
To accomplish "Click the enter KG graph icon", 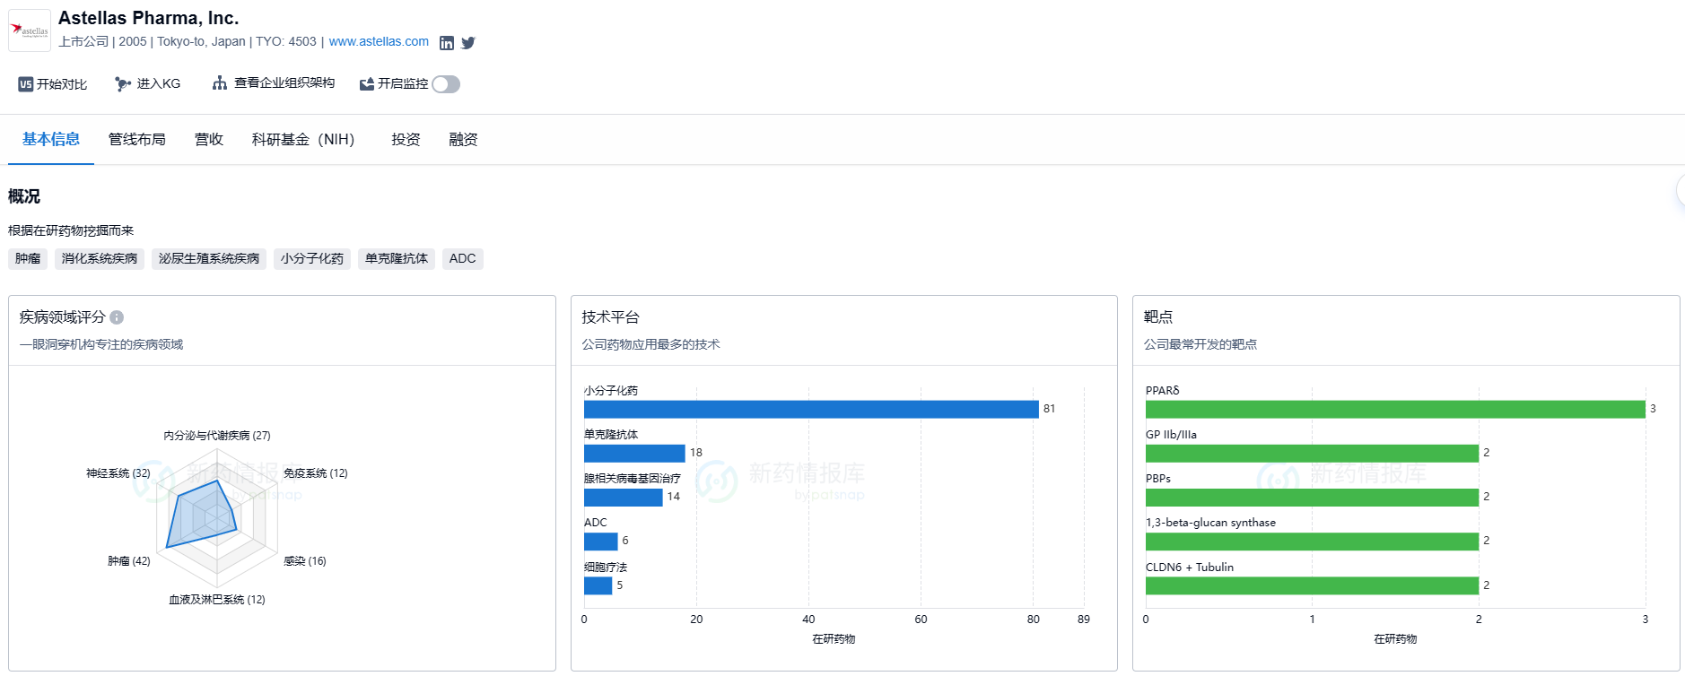I will pos(123,84).
